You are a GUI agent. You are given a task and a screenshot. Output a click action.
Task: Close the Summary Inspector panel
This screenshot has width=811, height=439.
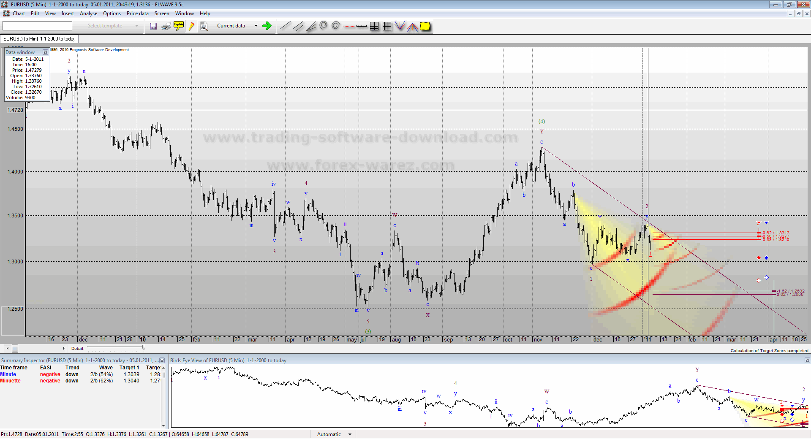click(162, 360)
